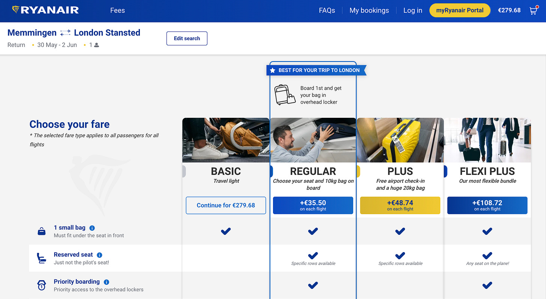Click the €279.68 total in header
This screenshot has height=299, width=546.
pos(509,11)
